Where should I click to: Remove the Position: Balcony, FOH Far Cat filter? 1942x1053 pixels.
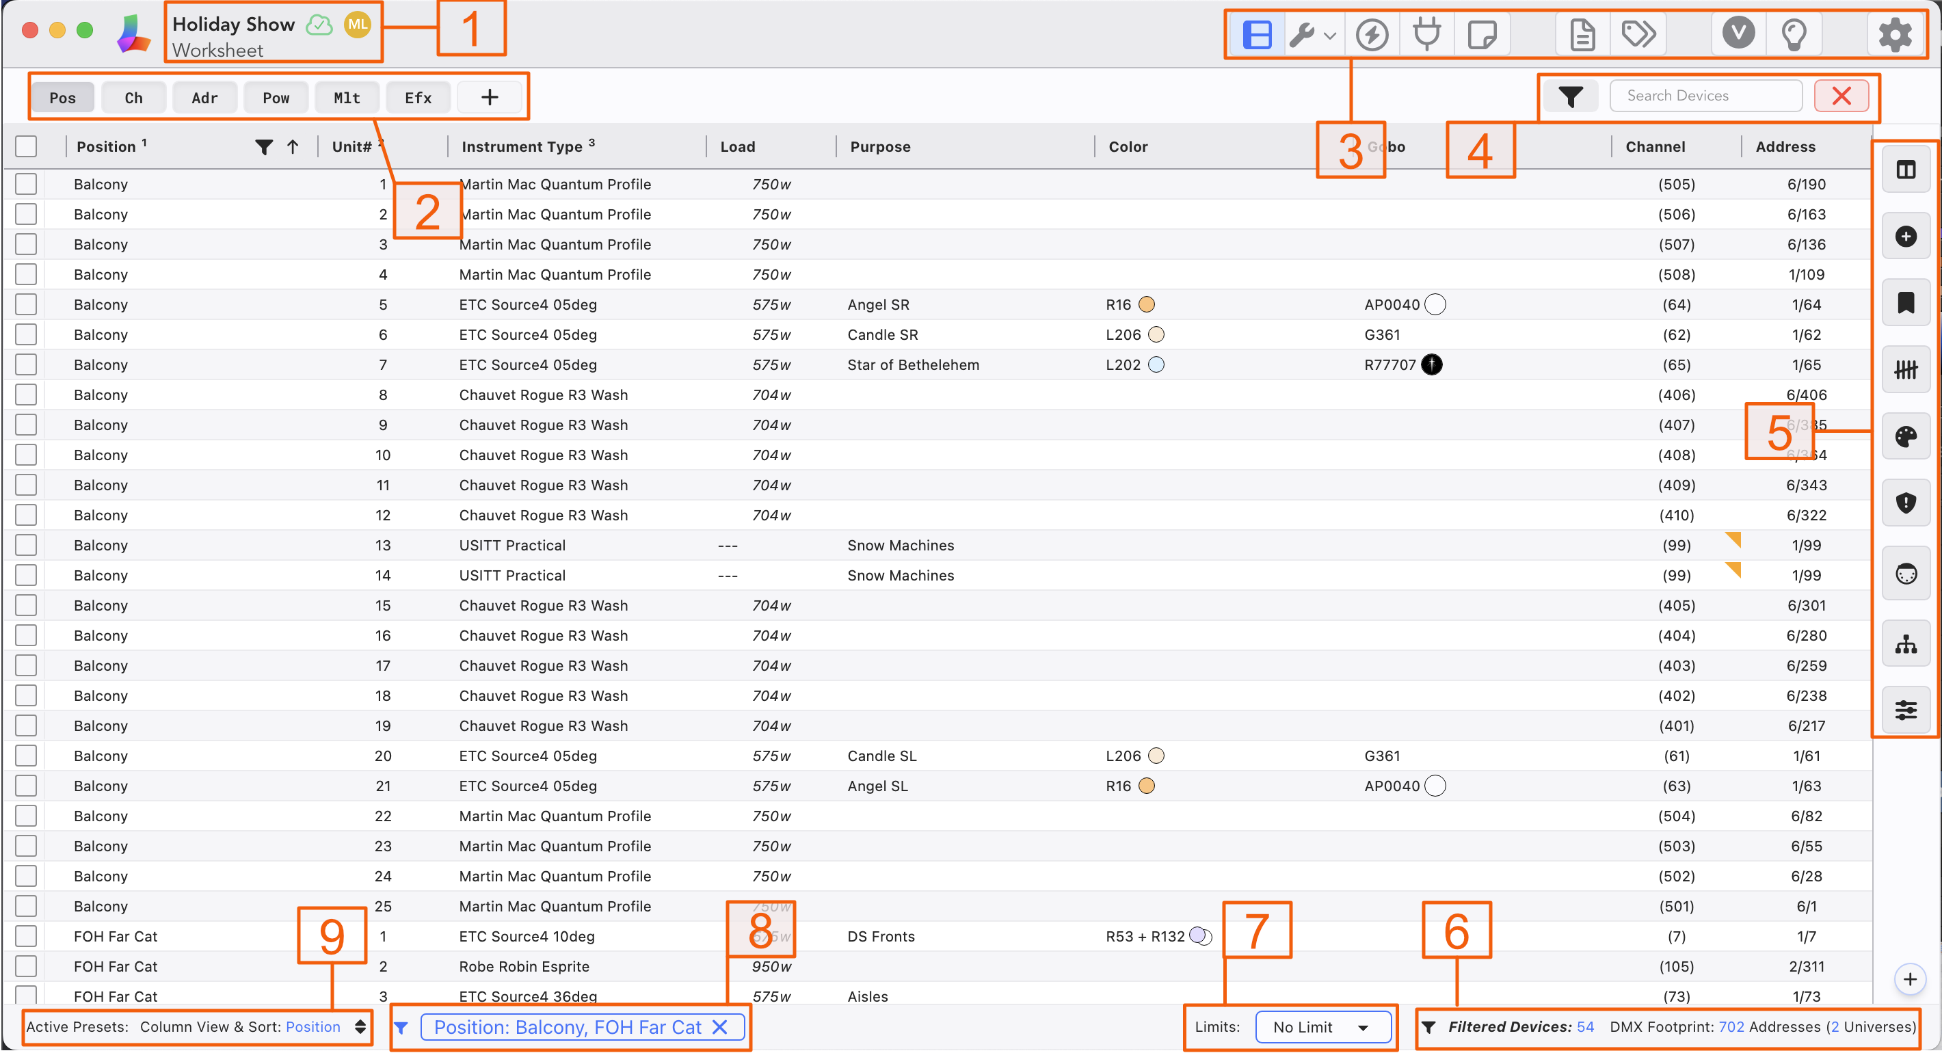point(720,1026)
